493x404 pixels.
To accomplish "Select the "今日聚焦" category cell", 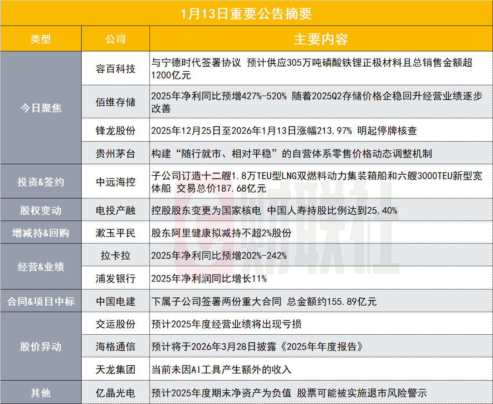I will 41,108.
